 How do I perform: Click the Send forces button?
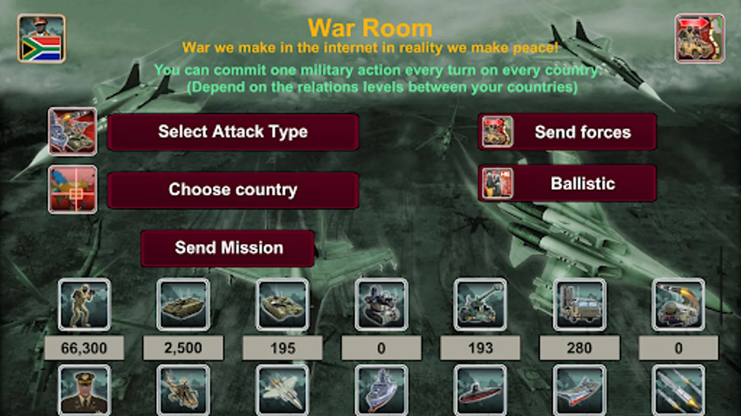coord(567,132)
